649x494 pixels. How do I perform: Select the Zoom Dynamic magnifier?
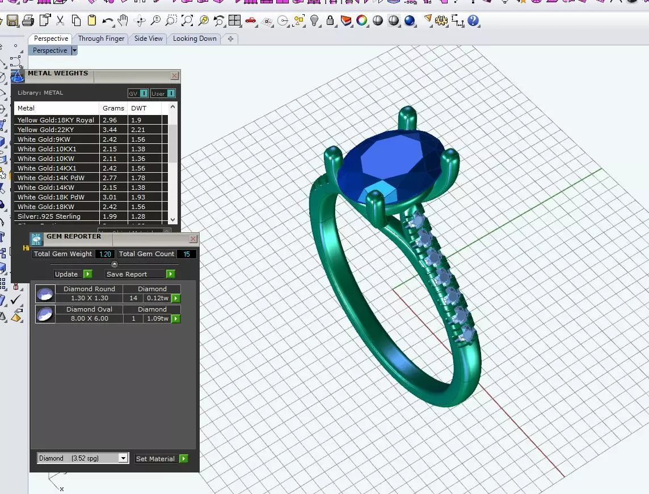click(155, 20)
